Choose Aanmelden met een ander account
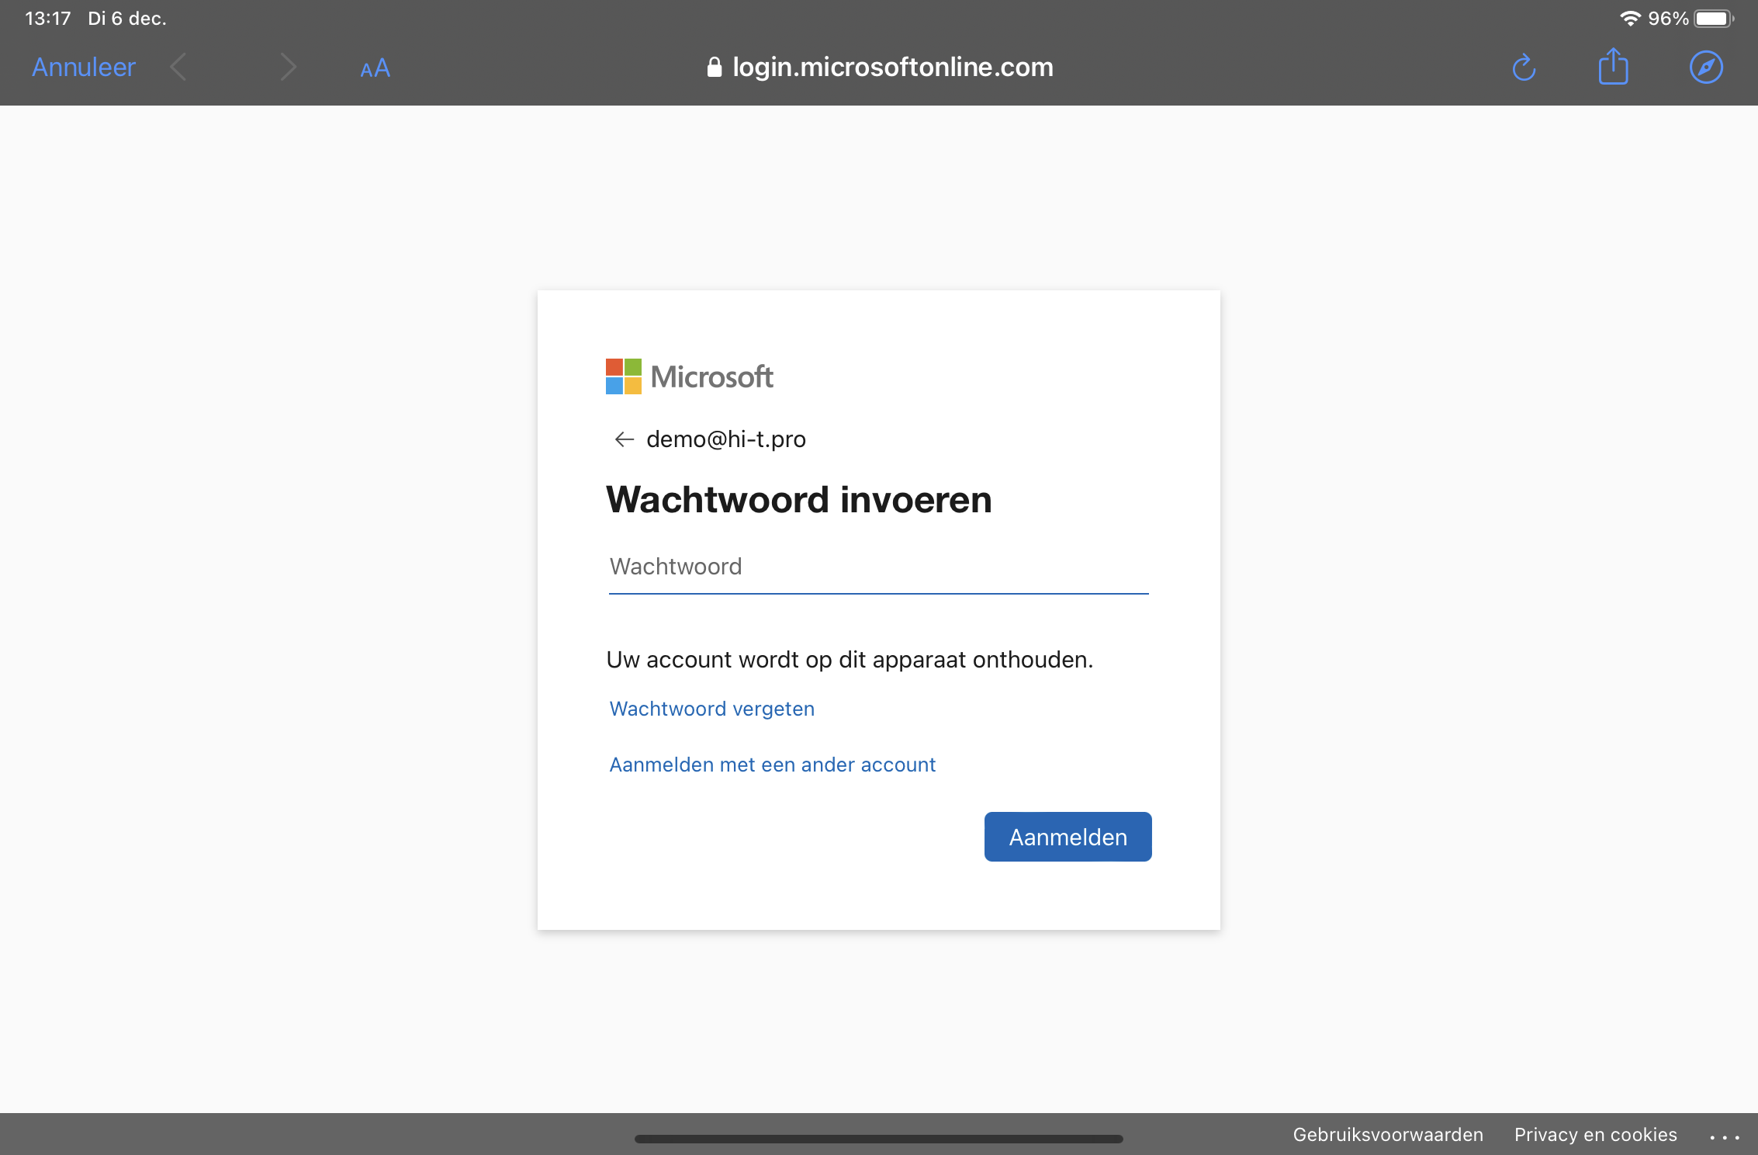The height and width of the screenshot is (1155, 1758). click(773, 765)
